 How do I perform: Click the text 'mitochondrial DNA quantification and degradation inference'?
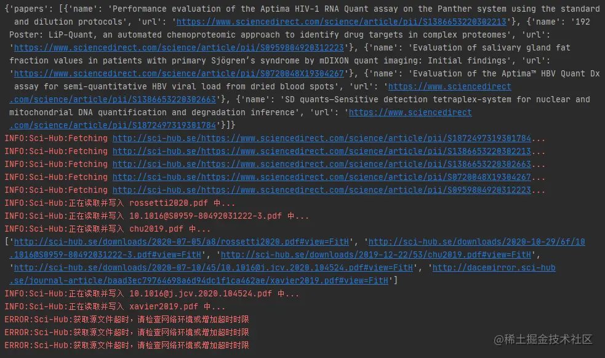click(x=152, y=112)
